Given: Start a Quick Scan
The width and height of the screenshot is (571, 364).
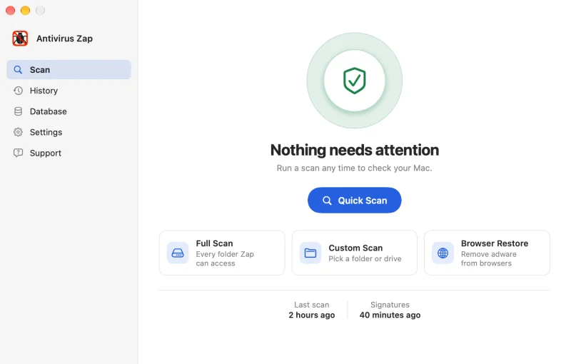Looking at the screenshot, I should pos(354,200).
